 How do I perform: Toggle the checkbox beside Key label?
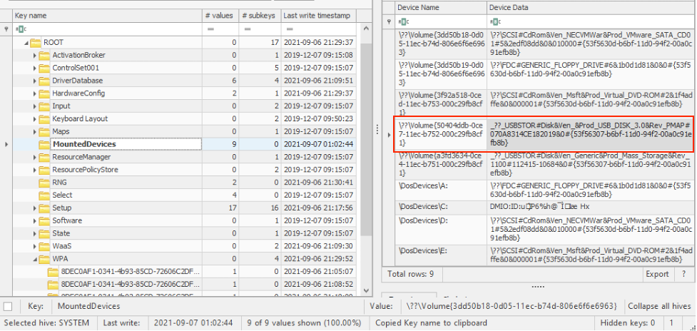point(8,306)
